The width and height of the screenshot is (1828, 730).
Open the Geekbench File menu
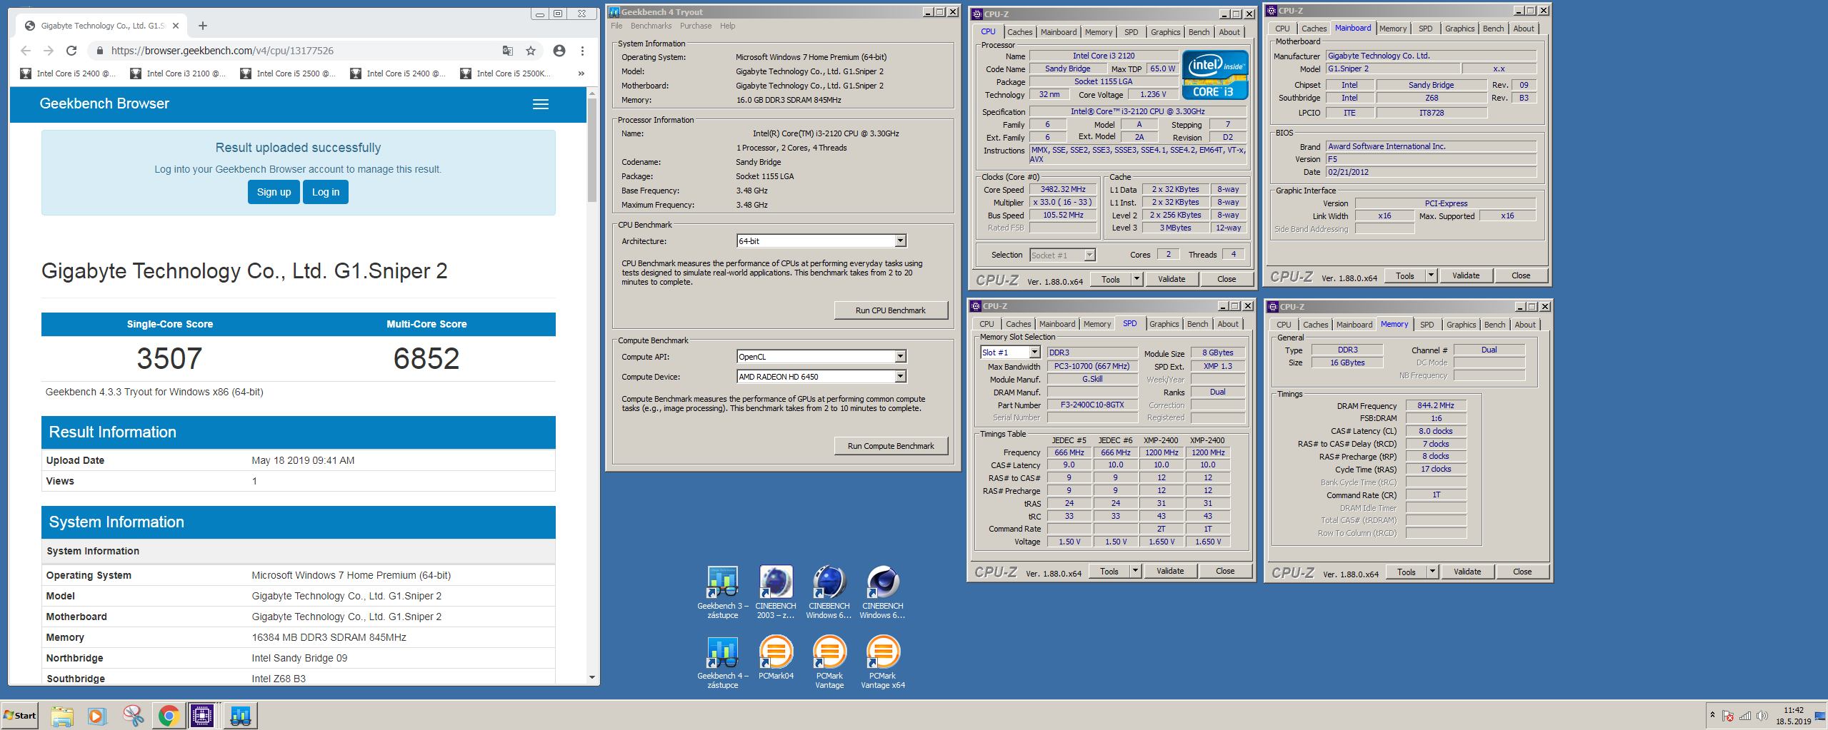click(616, 26)
